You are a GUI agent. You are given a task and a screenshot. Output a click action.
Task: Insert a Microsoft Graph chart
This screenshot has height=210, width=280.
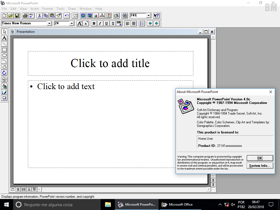tap(96, 16)
